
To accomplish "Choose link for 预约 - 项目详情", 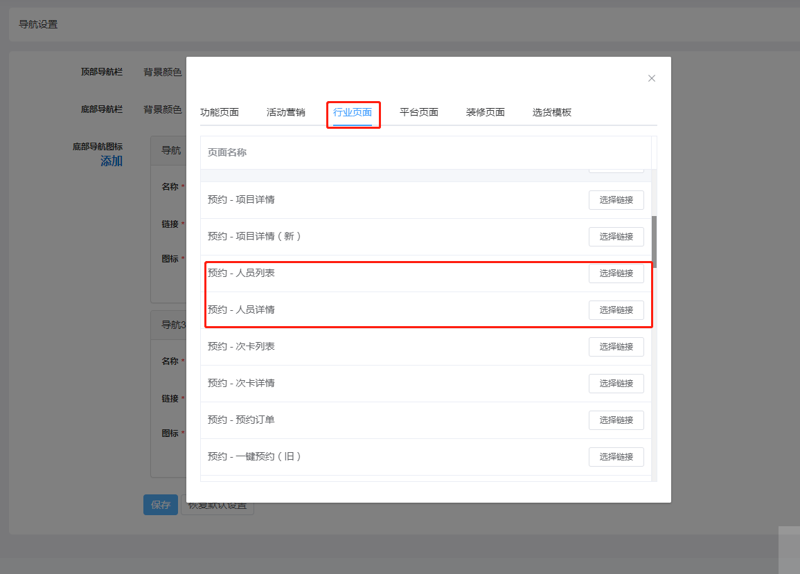I will tap(616, 200).
